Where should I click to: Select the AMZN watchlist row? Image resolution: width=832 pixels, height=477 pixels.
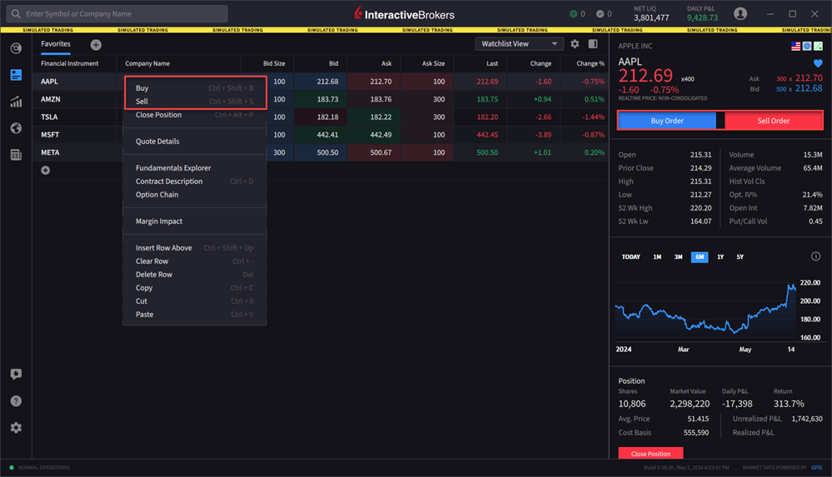(321, 99)
